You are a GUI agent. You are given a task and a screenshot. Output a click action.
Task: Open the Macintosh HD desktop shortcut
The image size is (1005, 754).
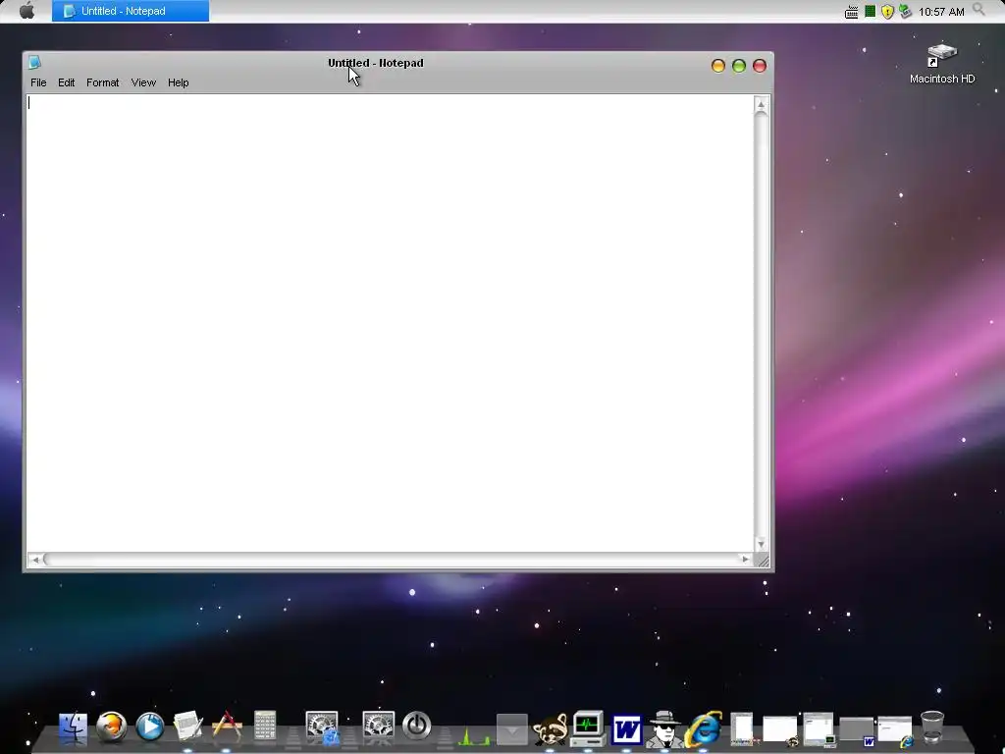coord(941,64)
